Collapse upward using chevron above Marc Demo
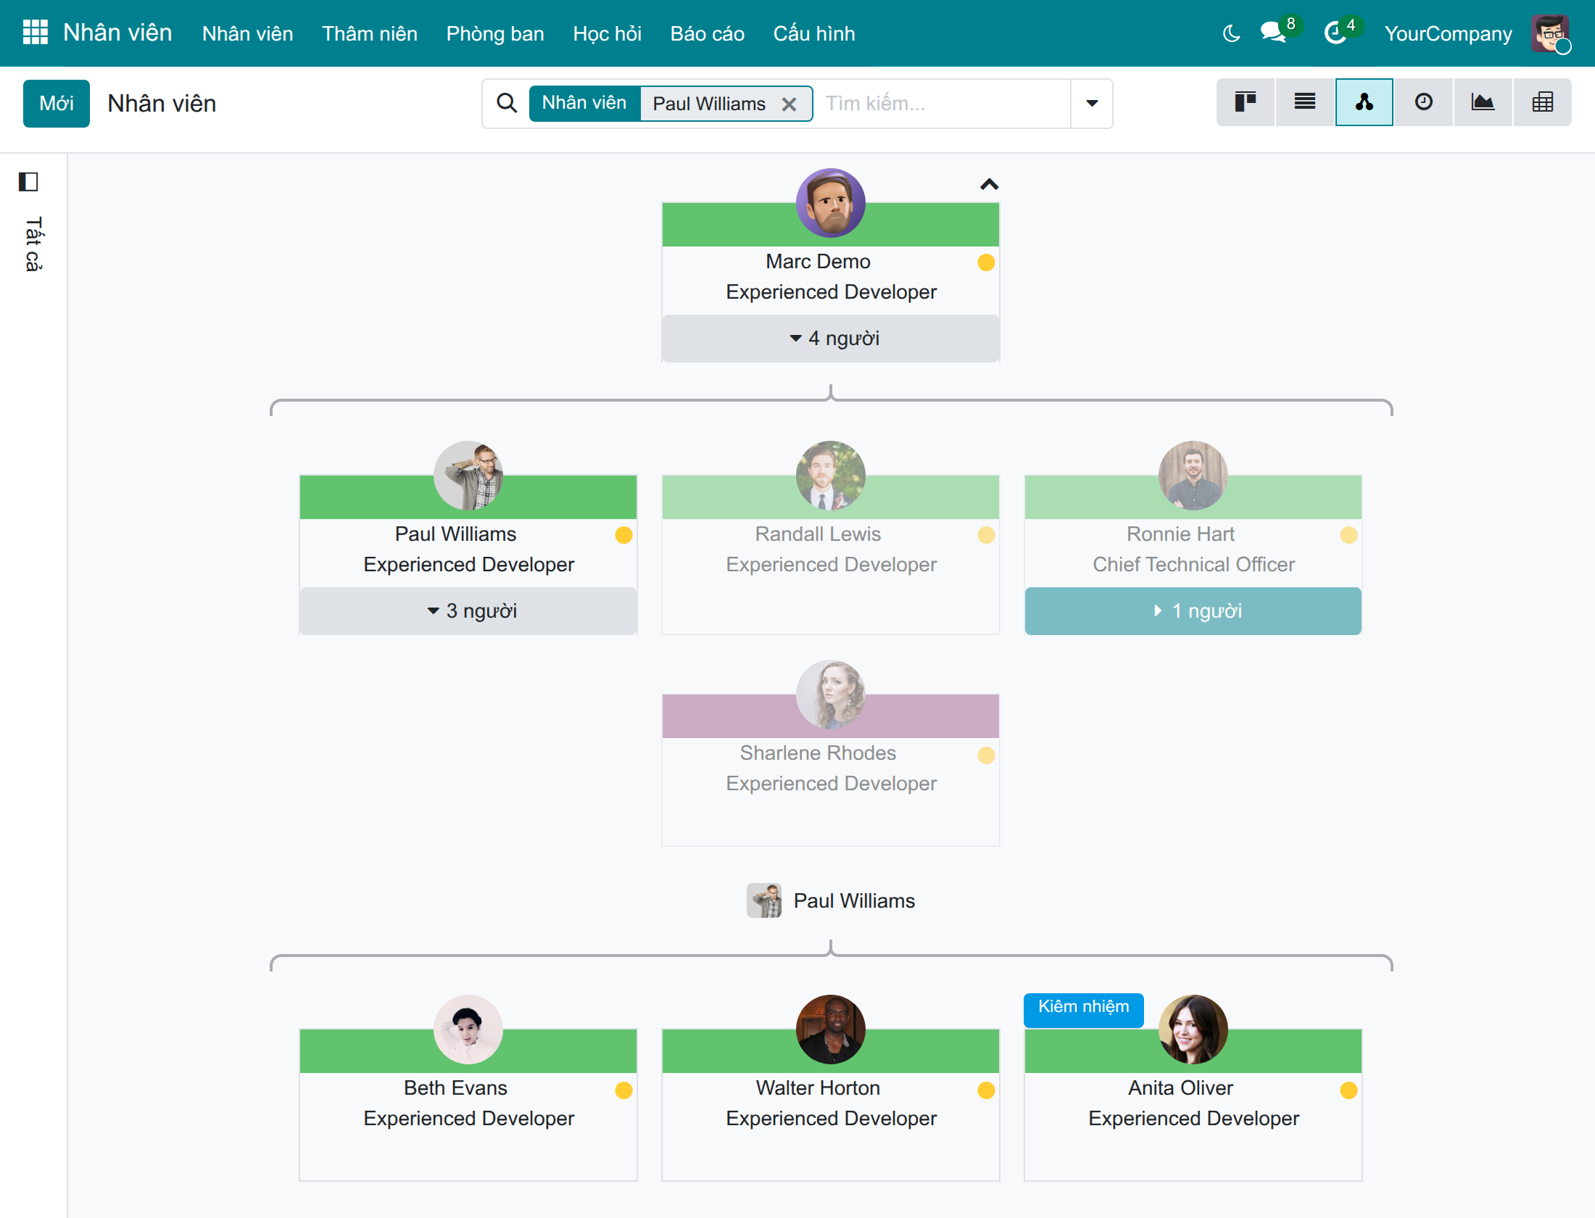Screen dimensions: 1595x1218 [989, 184]
